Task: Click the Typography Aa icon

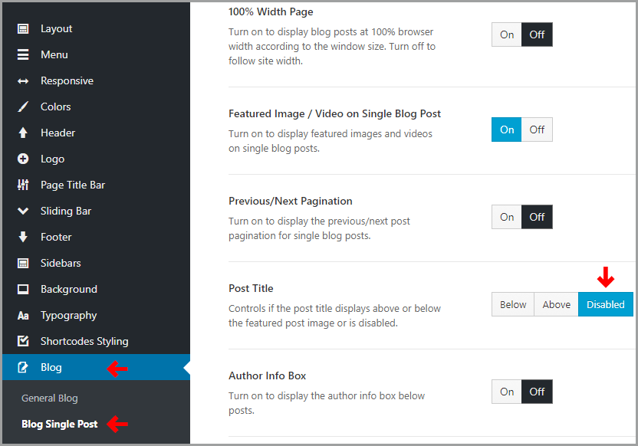Action: 23,316
